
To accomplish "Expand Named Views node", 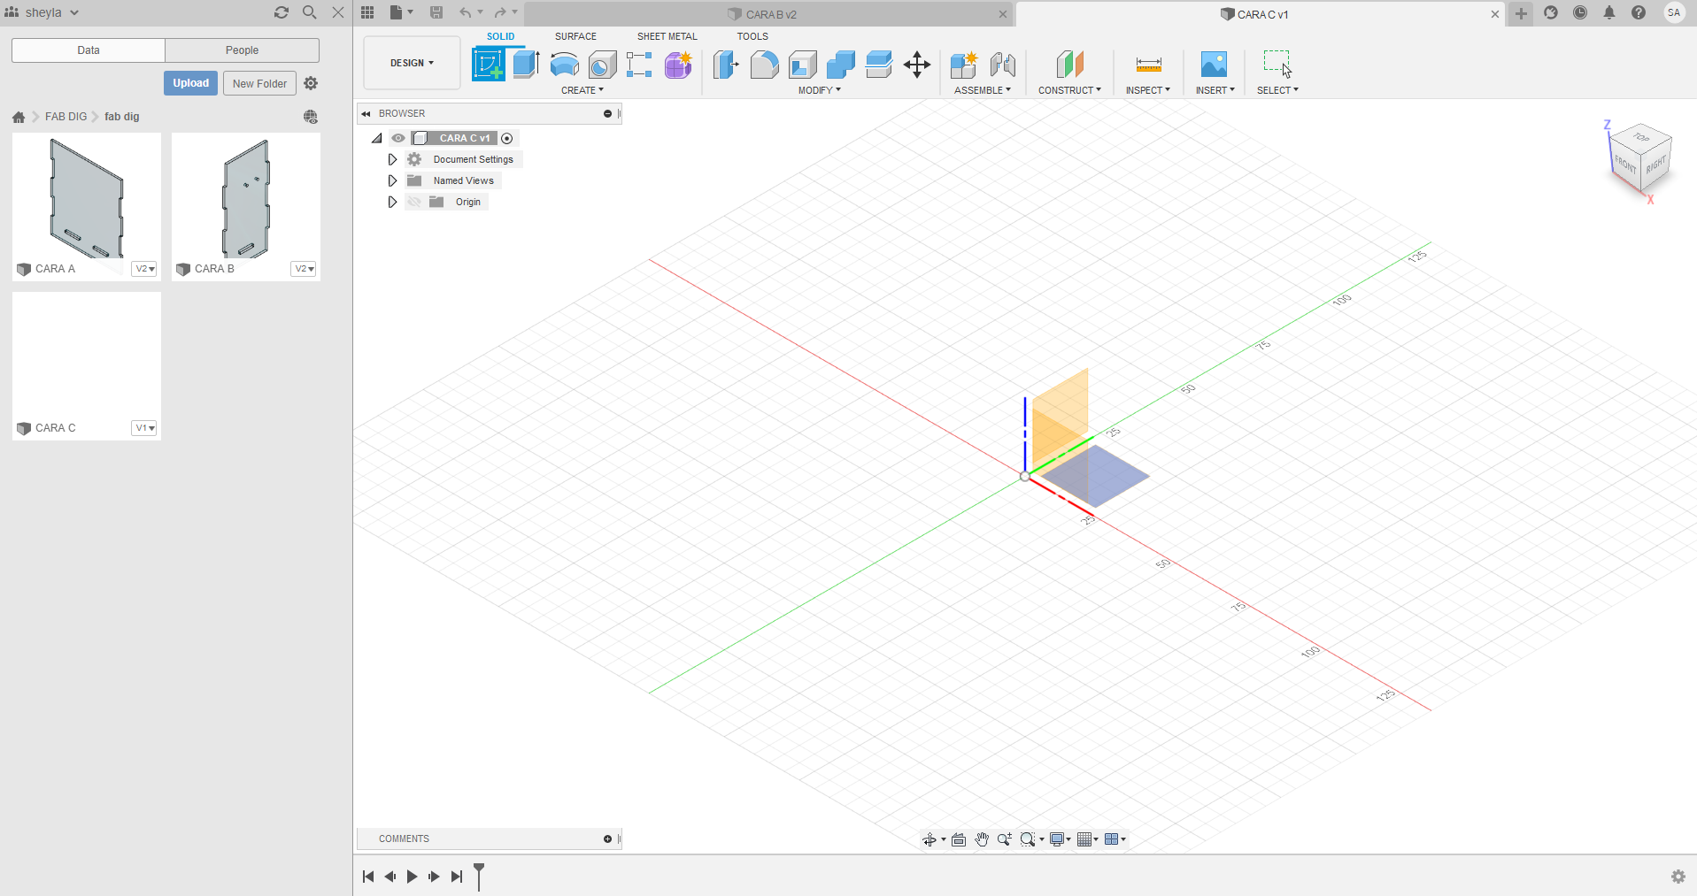I will 392,180.
